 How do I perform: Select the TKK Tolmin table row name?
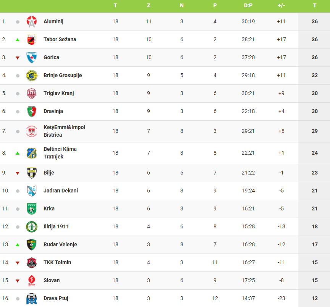[57, 262]
